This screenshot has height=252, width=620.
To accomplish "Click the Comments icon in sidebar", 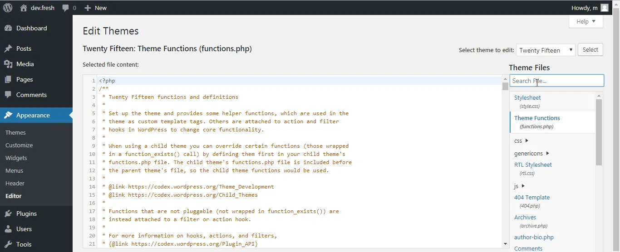I will 8,95.
